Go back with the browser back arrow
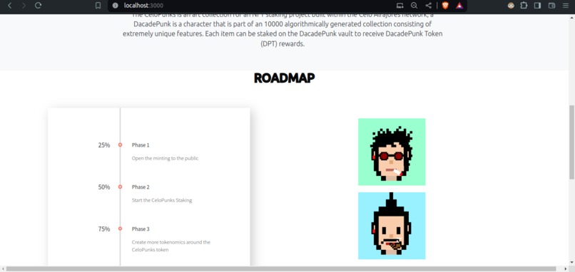This screenshot has height=272, width=575. [x=10, y=6]
